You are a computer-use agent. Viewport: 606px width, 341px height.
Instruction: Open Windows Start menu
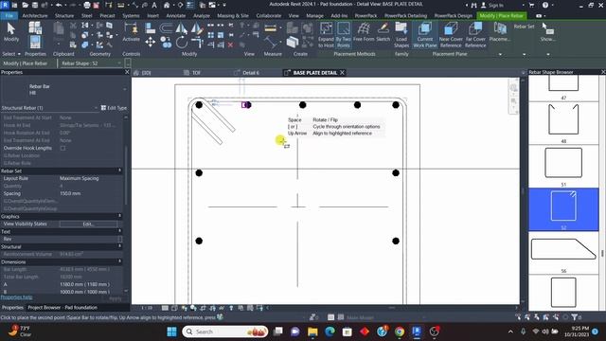click(171, 332)
